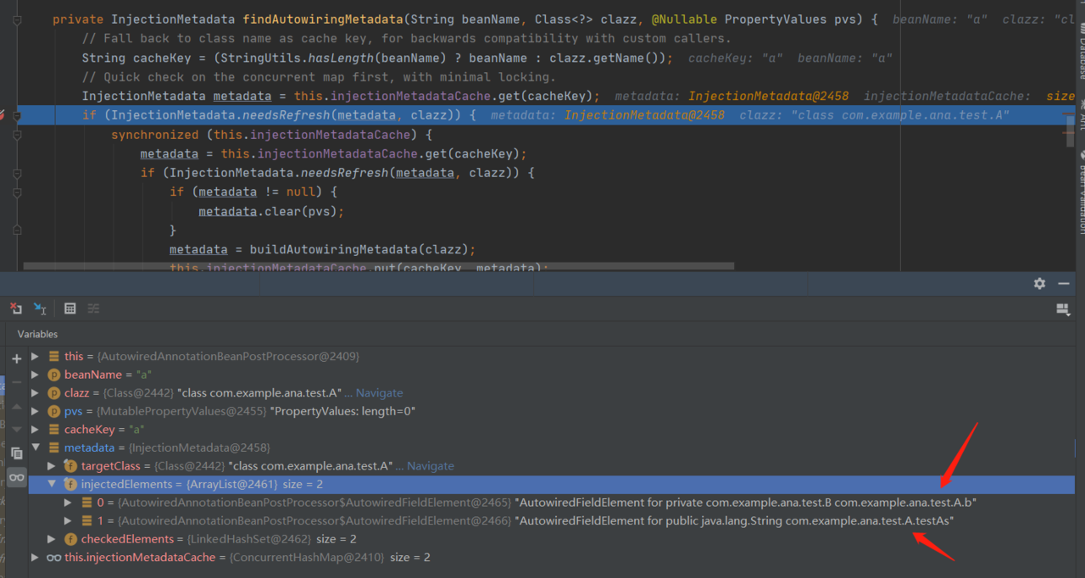The image size is (1085, 578).
Task: Click the Restore Layout icon below settings gear
Action: (x=1063, y=309)
